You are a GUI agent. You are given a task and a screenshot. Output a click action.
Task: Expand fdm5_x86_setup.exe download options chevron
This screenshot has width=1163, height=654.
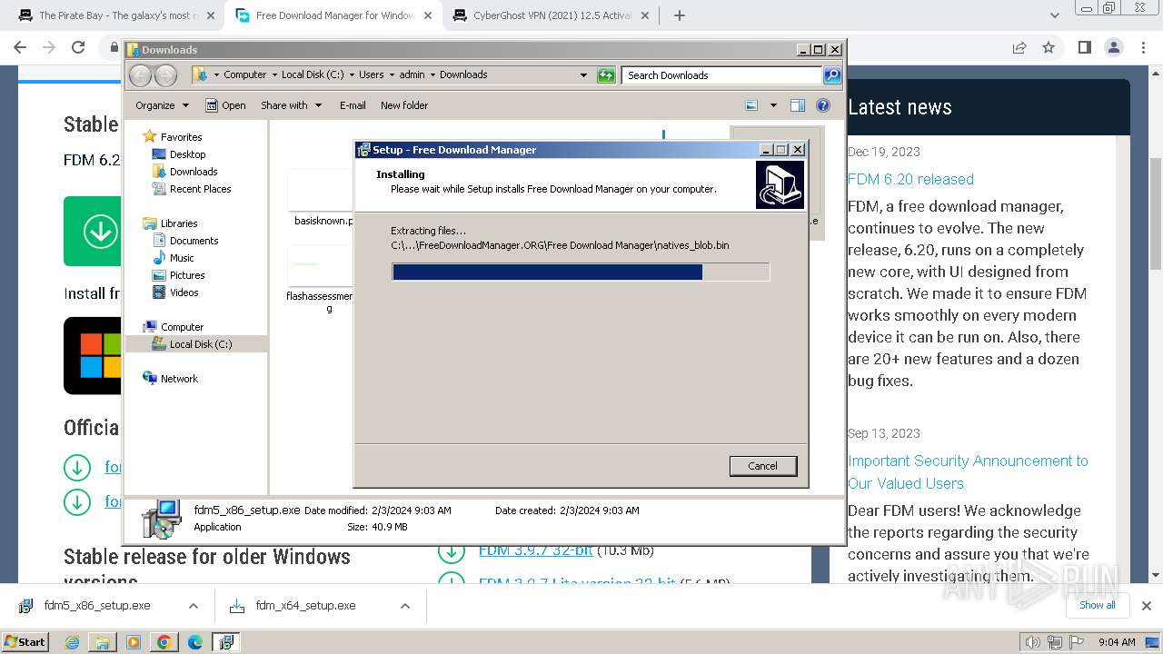coord(193,606)
